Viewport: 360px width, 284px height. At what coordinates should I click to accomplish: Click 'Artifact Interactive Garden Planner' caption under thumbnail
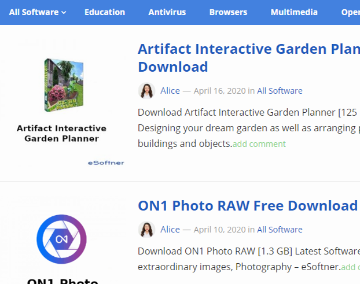tap(61, 133)
